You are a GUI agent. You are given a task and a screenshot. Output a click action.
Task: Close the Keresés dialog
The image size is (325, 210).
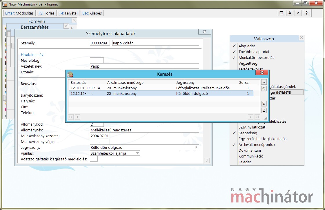[262, 72]
